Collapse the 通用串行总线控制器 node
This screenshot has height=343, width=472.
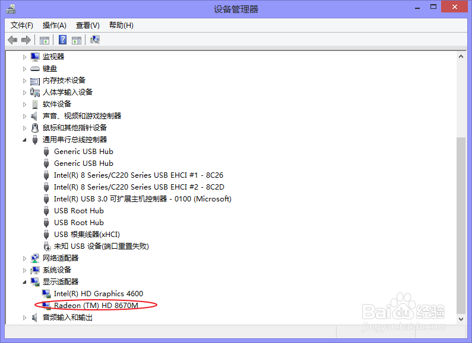(x=24, y=140)
